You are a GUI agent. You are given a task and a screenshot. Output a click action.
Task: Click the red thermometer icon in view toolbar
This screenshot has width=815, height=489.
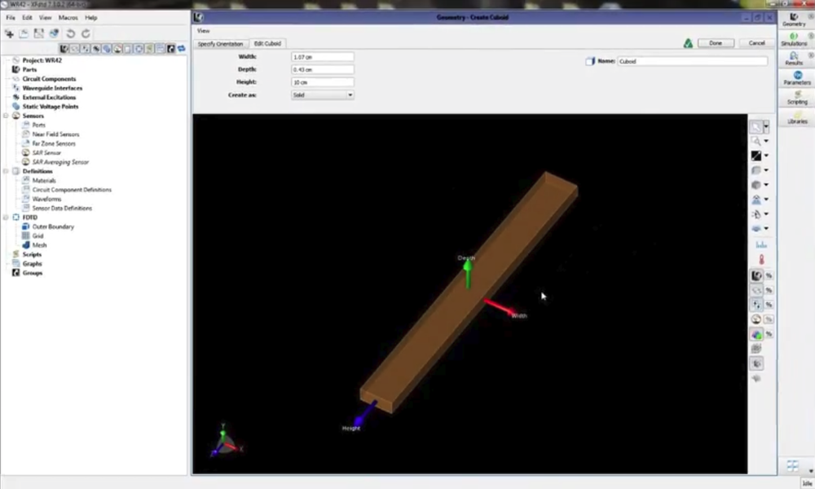point(761,260)
